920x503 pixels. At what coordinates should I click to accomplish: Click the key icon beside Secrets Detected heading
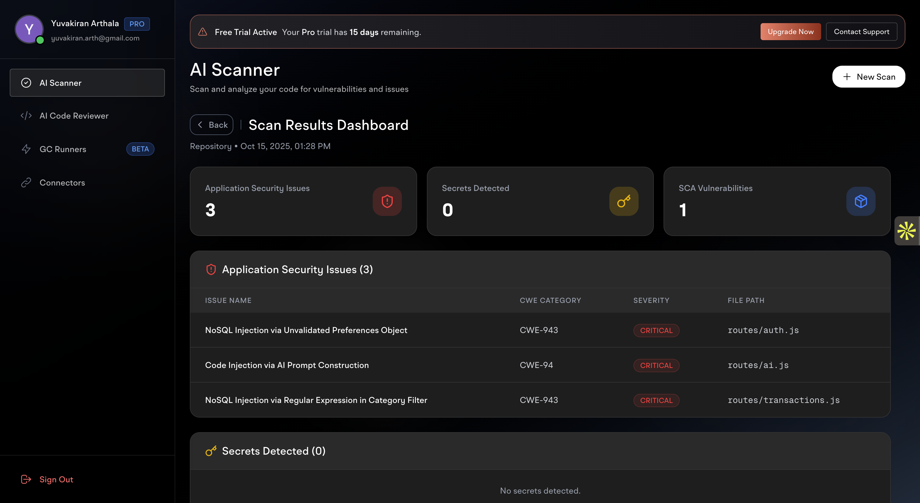pos(211,450)
